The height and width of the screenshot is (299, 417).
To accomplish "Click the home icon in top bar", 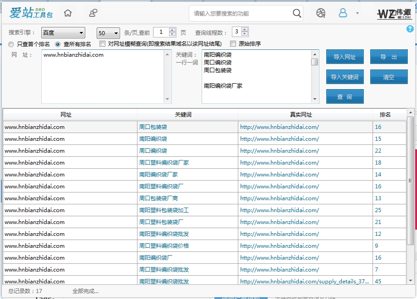I will (68, 13).
